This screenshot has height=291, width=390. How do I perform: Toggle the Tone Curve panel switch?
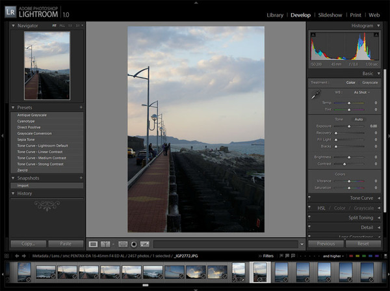(x=309, y=198)
